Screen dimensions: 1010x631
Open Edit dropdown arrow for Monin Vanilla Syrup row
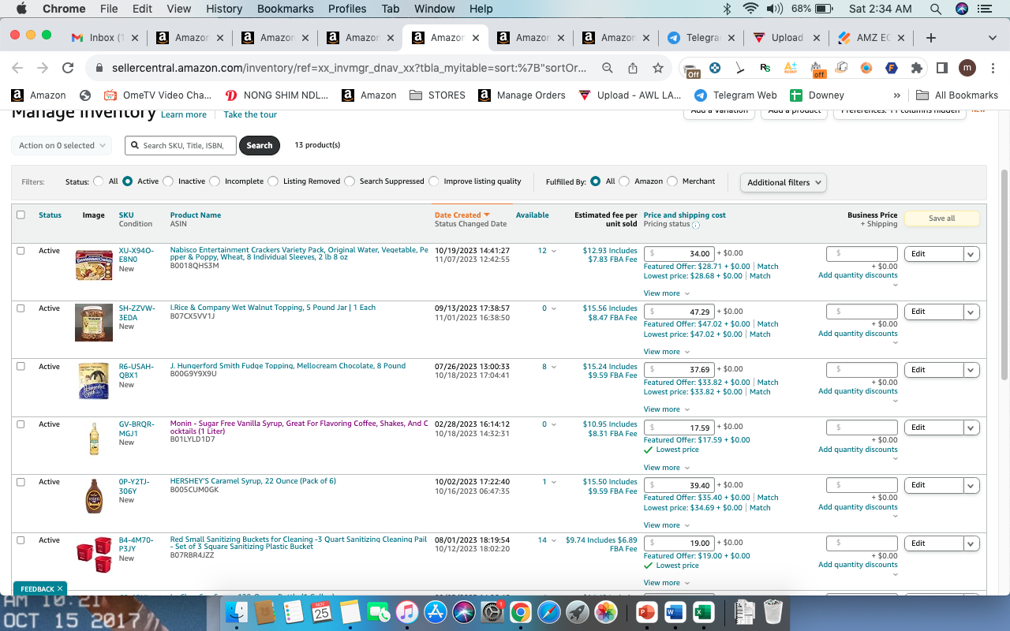pos(971,428)
